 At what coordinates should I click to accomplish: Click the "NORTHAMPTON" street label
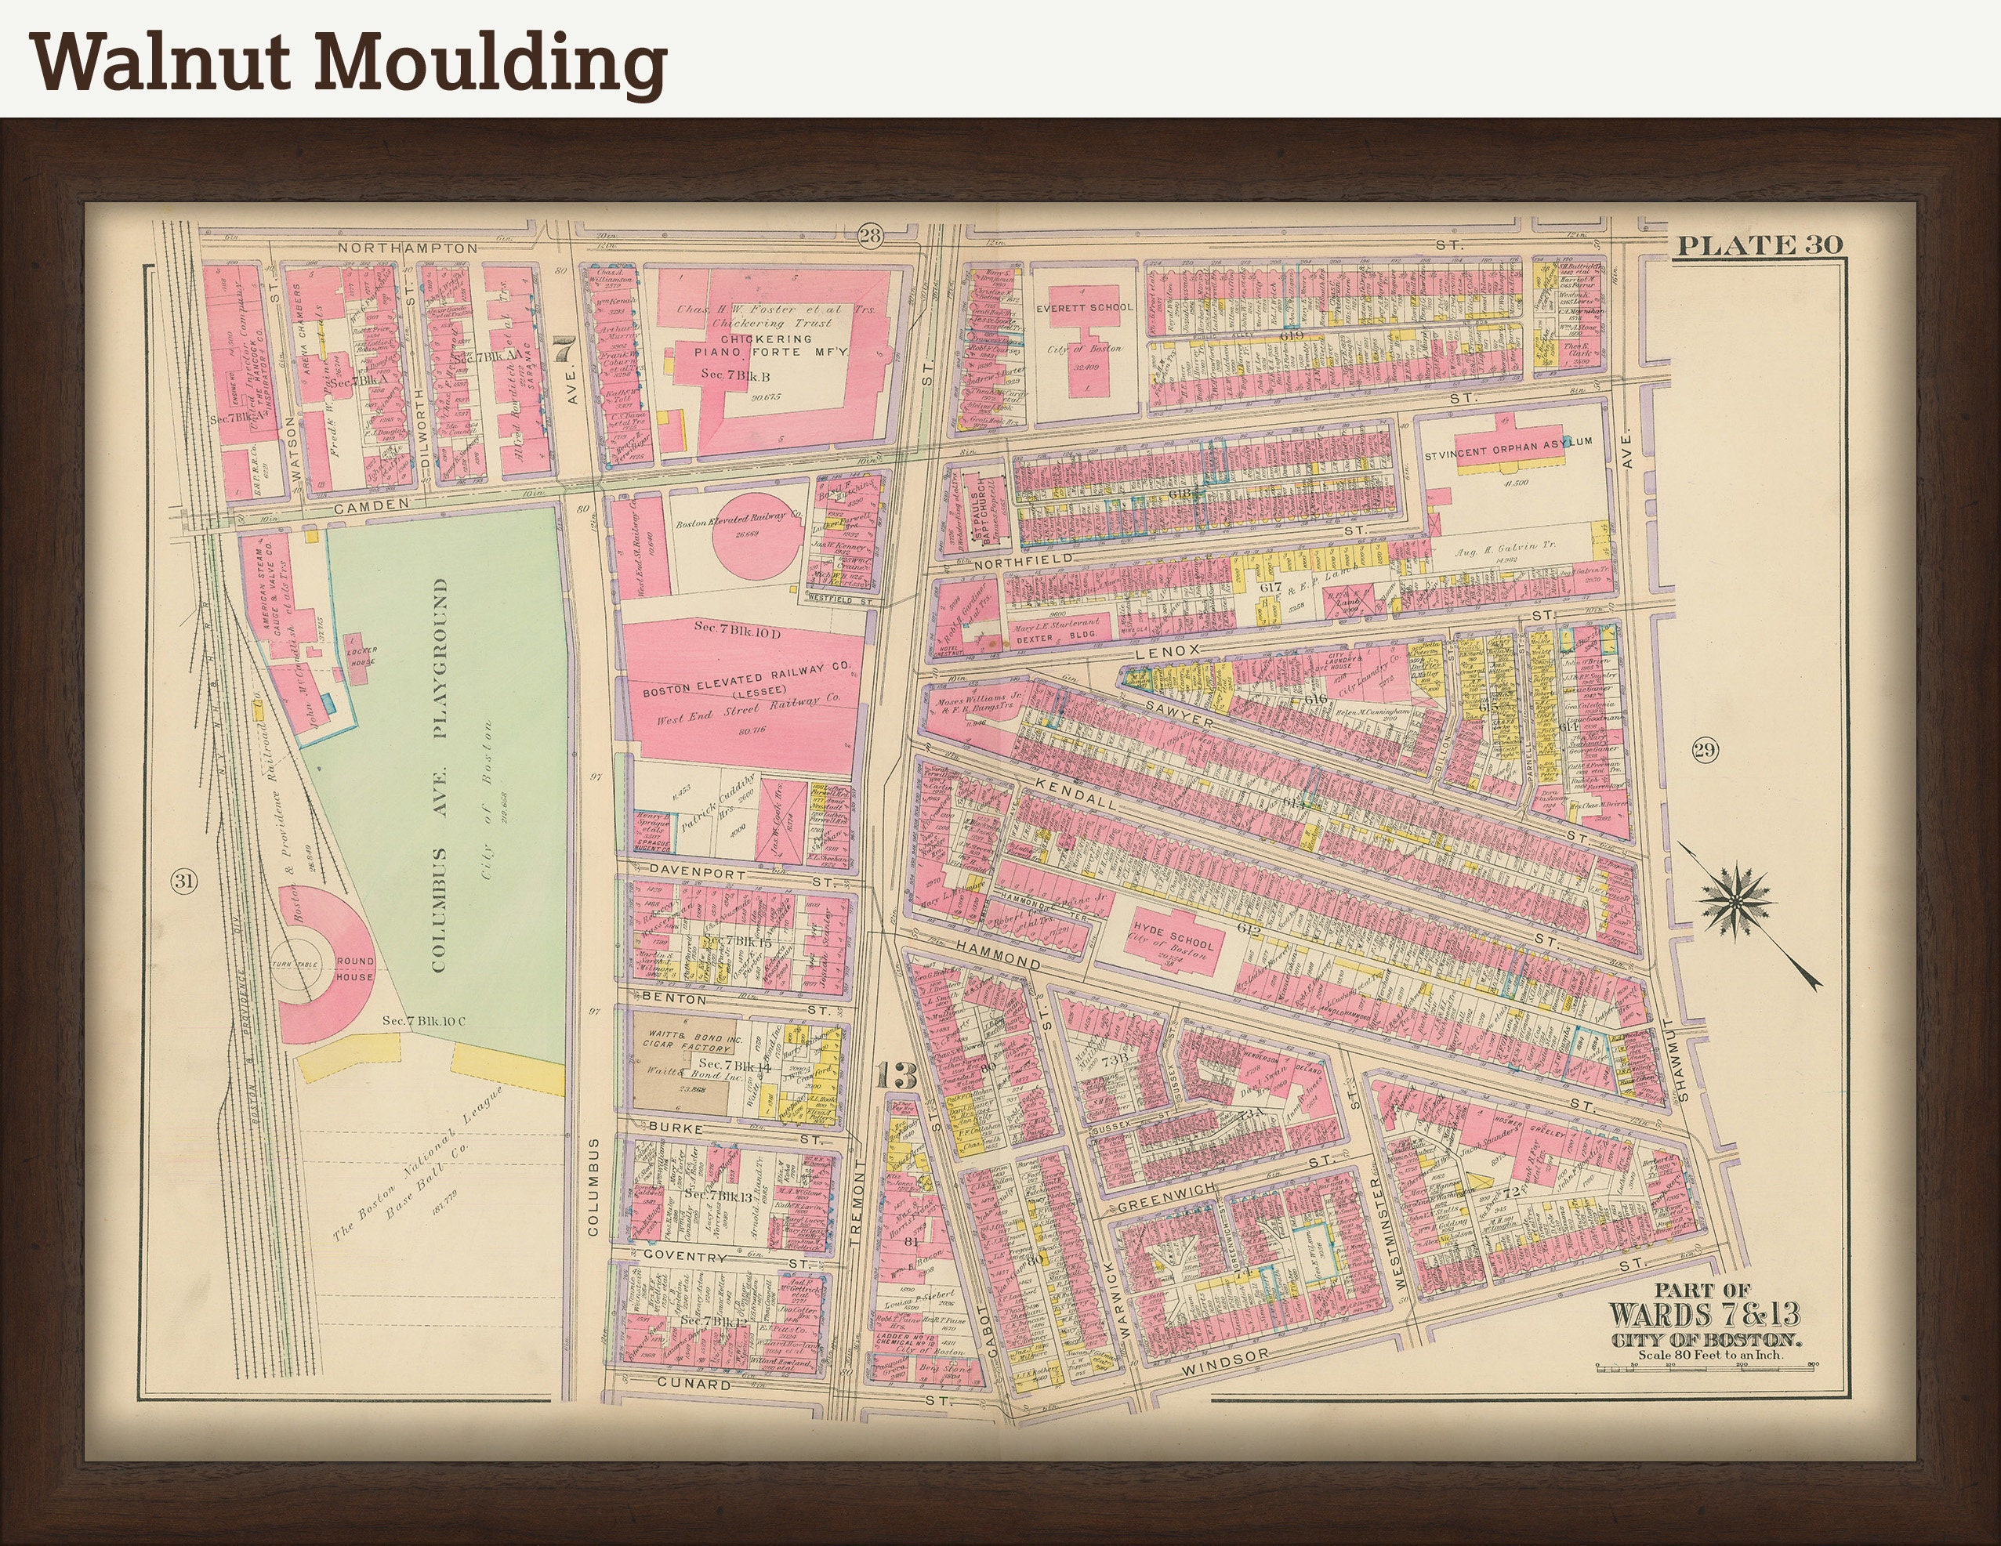click(x=408, y=248)
